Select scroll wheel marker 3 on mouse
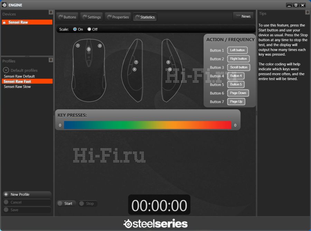Image resolution: width=311 pixels, height=231 pixels. (89, 49)
